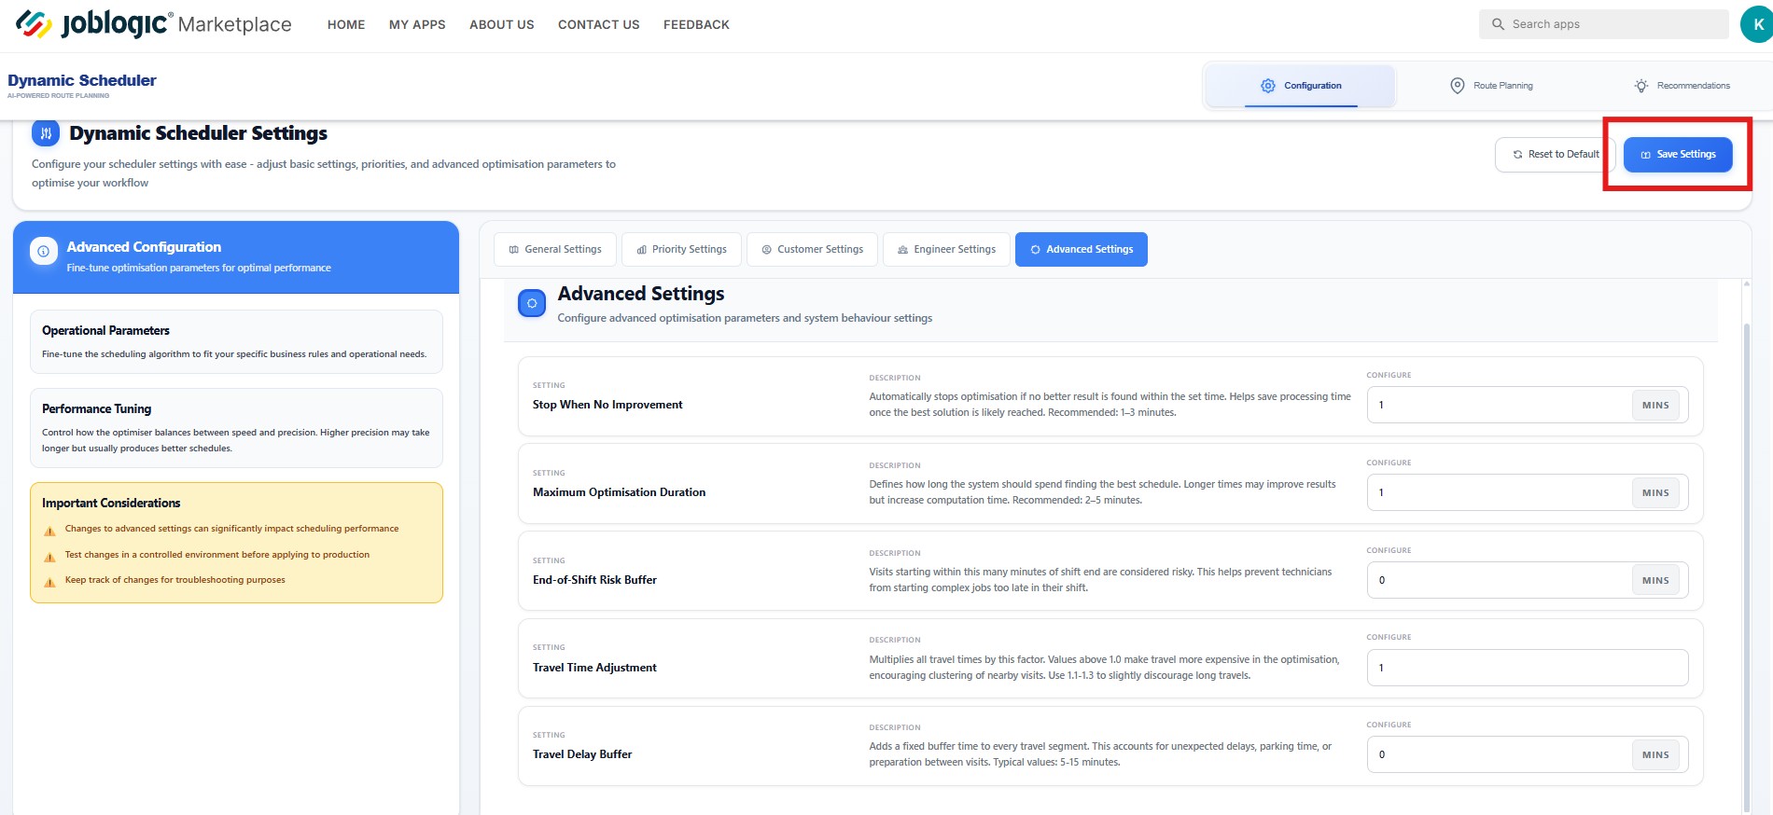Click the 'Advanced Configuration' panel heading
The height and width of the screenshot is (815, 1773).
[x=144, y=247]
